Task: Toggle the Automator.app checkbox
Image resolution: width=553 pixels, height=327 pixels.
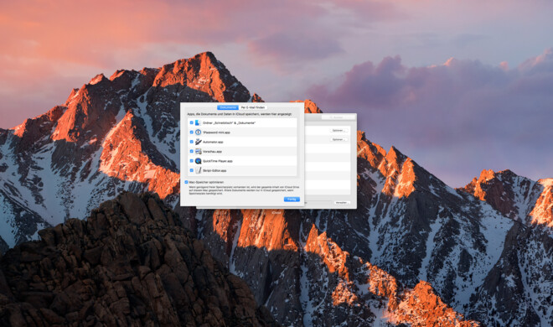Action: [192, 142]
